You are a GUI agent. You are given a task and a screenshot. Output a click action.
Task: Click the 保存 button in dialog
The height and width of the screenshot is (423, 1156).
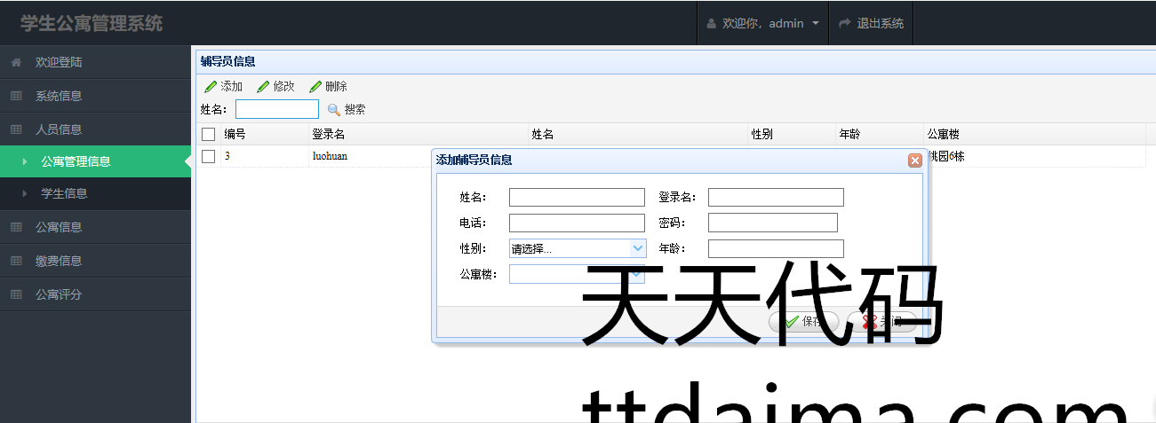[x=803, y=321]
